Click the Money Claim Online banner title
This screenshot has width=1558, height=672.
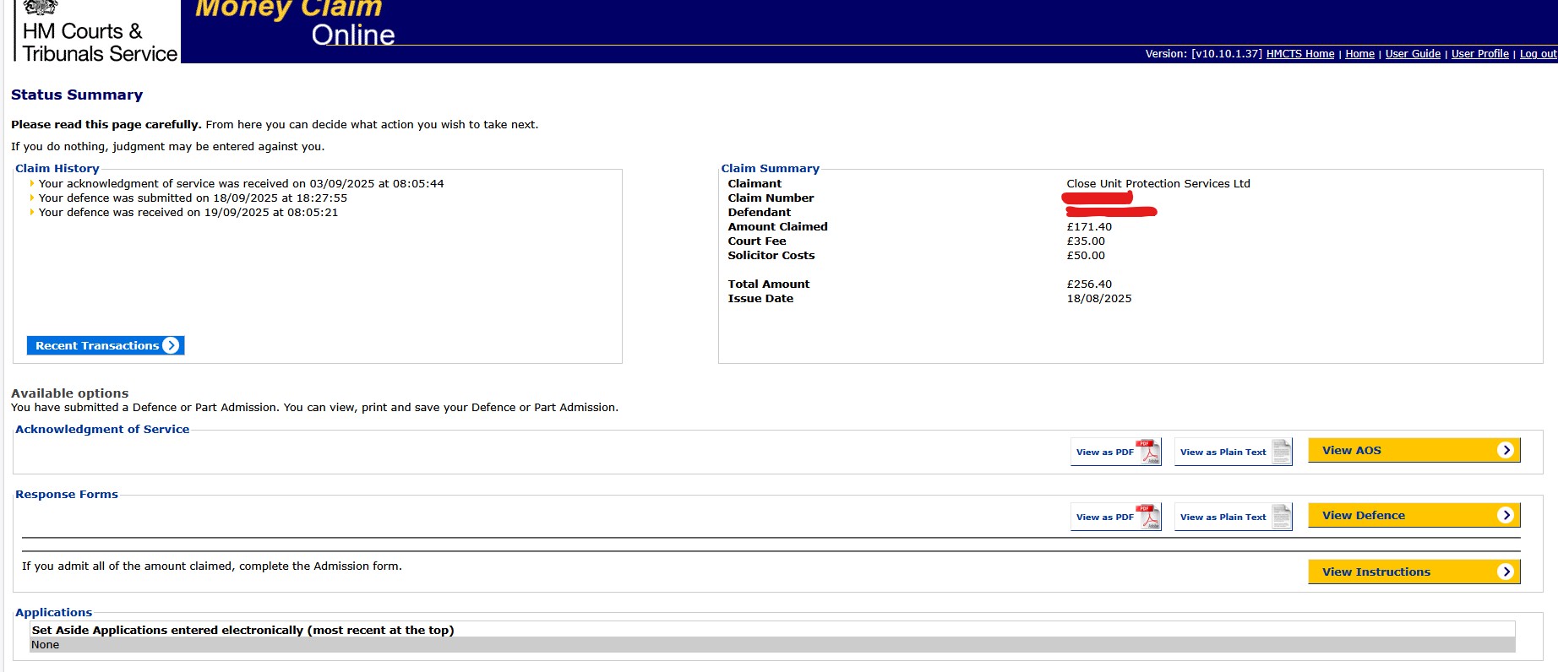click(x=294, y=22)
